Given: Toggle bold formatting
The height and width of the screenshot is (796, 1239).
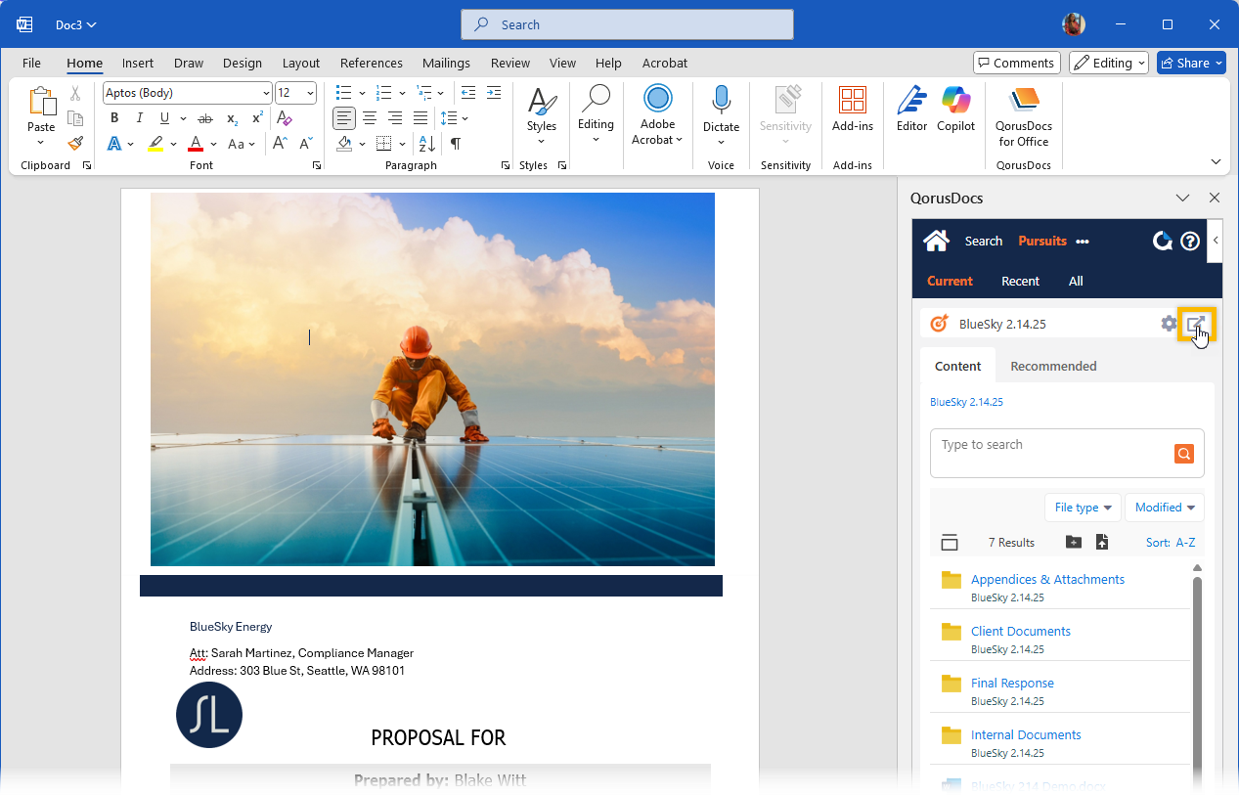Looking at the screenshot, I should (114, 118).
